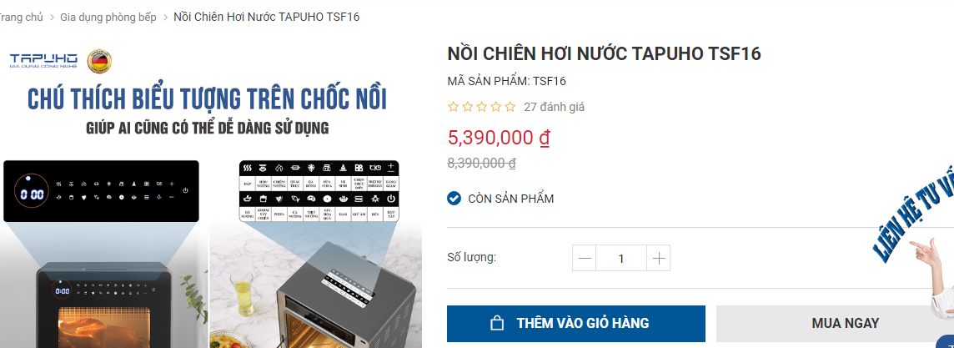
Task: Click the German flag badge beside TAPUHO
Action: [x=100, y=62]
